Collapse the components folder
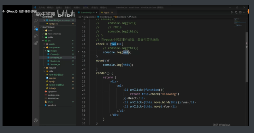254x133 pixels. click(x=44, y=47)
